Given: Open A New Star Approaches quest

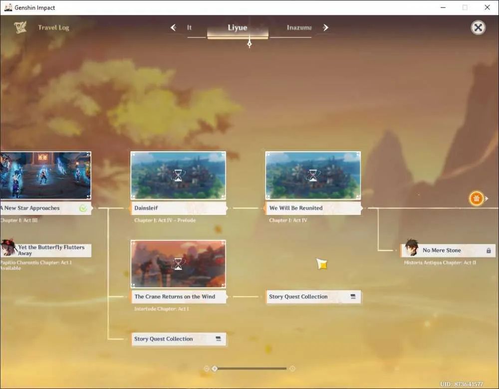Looking at the screenshot, I should [x=45, y=208].
